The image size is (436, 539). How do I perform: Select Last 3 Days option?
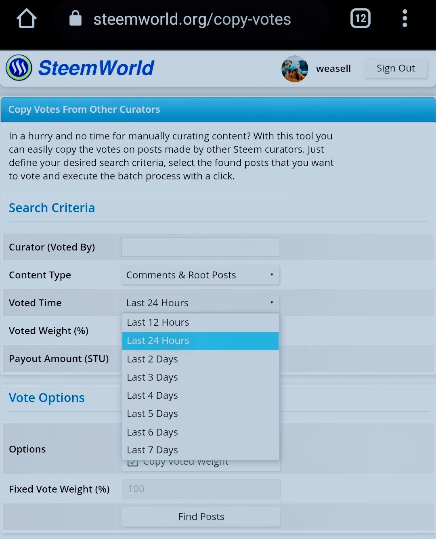(200, 377)
